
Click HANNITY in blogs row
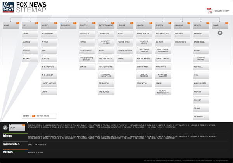pyautogui.click(x=169, y=136)
